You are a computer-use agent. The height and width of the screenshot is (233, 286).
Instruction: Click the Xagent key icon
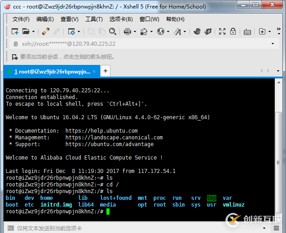click(x=208, y=31)
